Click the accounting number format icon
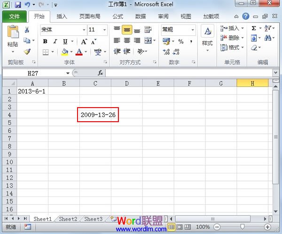The image size is (282, 234). click(x=166, y=41)
